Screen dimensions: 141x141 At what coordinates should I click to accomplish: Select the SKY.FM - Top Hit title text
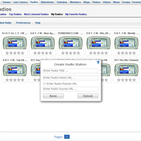(x=15, y=60)
